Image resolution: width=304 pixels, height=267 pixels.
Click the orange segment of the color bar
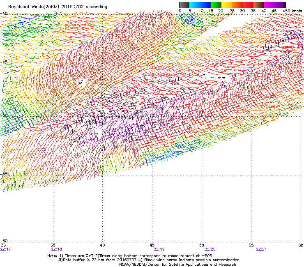(x=237, y=5)
